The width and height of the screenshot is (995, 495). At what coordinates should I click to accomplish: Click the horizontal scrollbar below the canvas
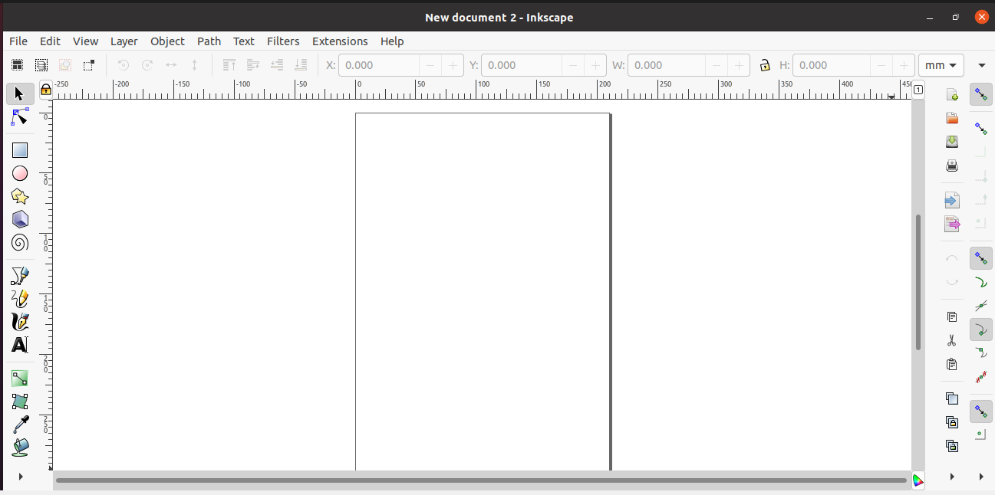coord(476,481)
